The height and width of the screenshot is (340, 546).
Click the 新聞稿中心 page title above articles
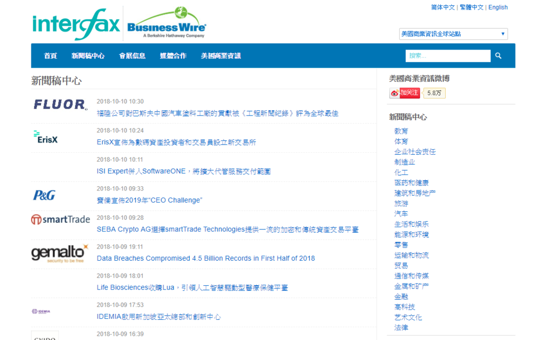tap(57, 81)
